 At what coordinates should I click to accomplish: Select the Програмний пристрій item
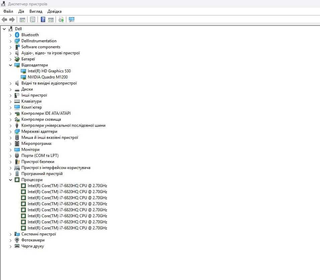point(42,174)
